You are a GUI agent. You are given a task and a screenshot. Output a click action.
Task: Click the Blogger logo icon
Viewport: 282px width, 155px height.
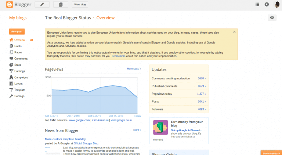[9, 5]
